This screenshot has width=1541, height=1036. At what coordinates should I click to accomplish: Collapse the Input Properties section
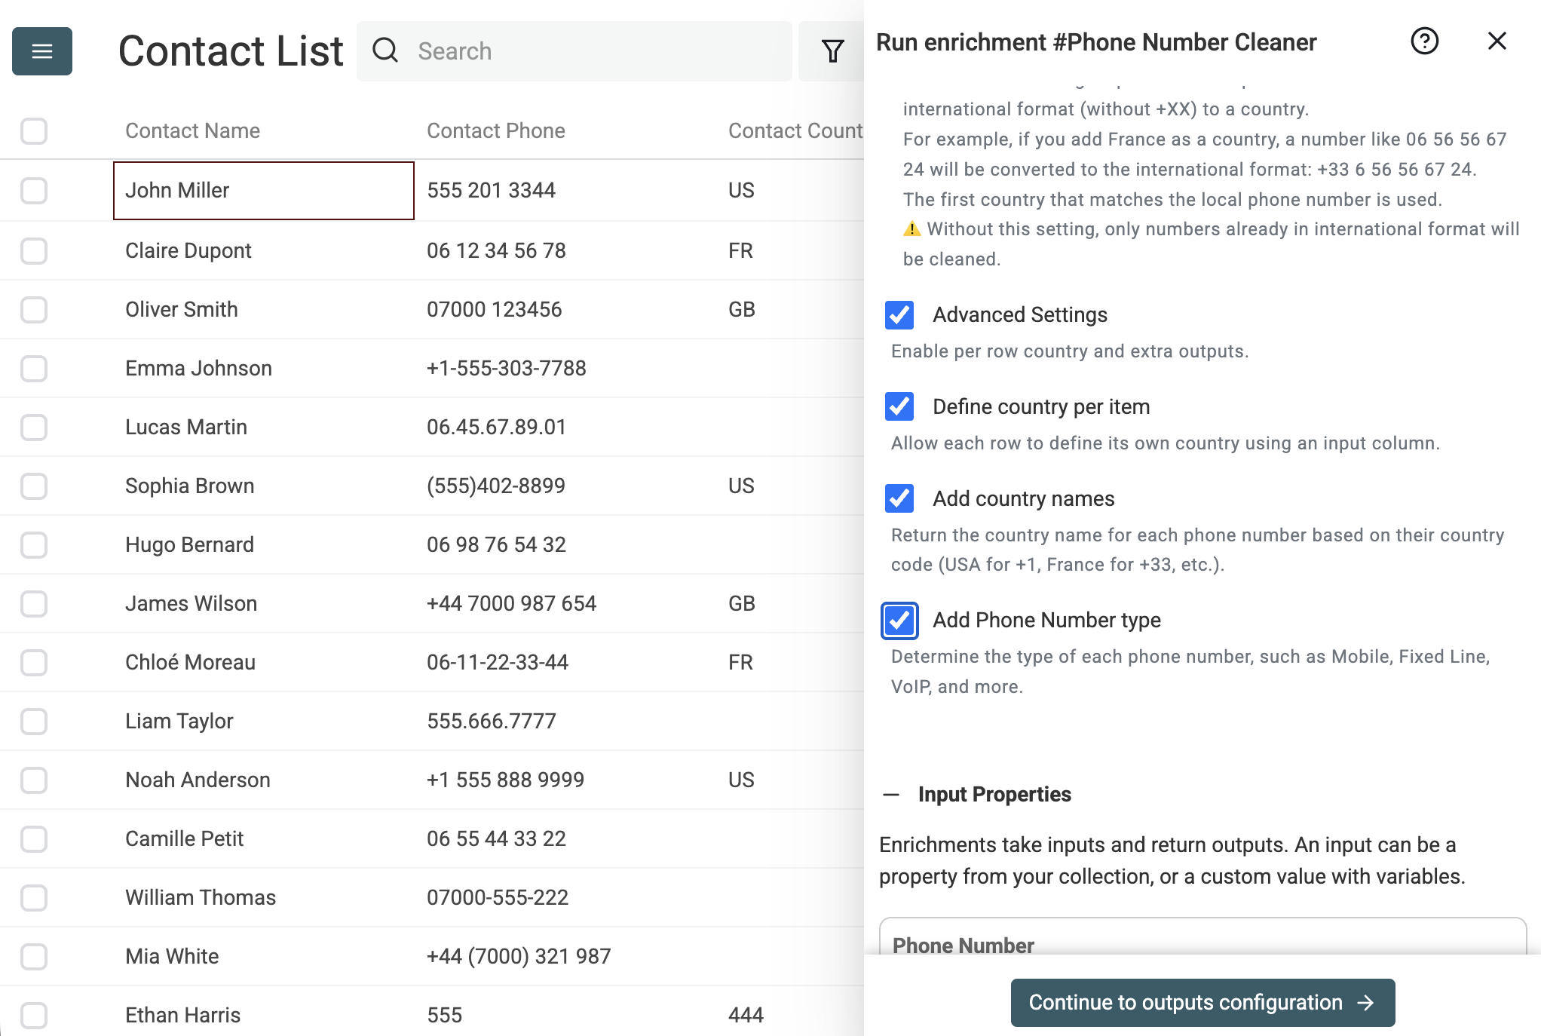(x=891, y=795)
